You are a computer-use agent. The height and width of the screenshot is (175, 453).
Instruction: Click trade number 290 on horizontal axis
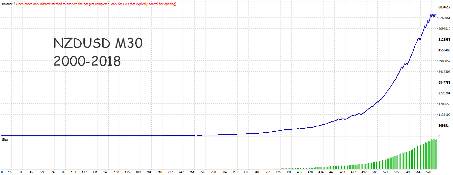[x=214, y=172]
